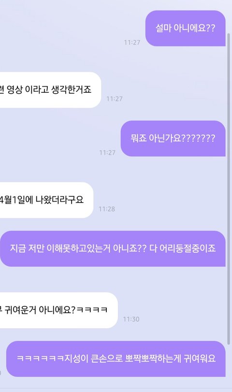Screen dimensions: 232x392
Task: Tap the "4월1일에 나왔더라구요" white message bubble
Action: tap(46, 200)
